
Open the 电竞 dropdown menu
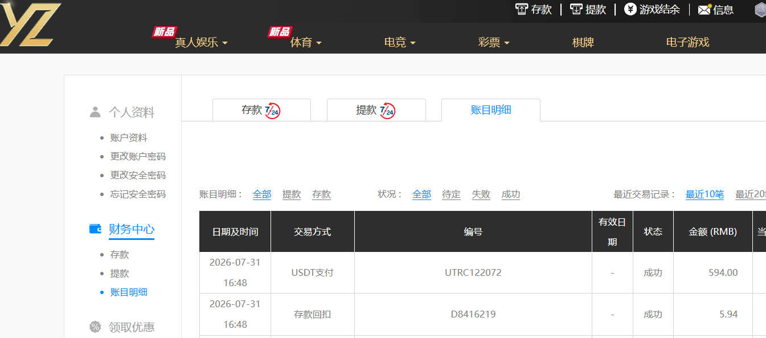tap(400, 42)
